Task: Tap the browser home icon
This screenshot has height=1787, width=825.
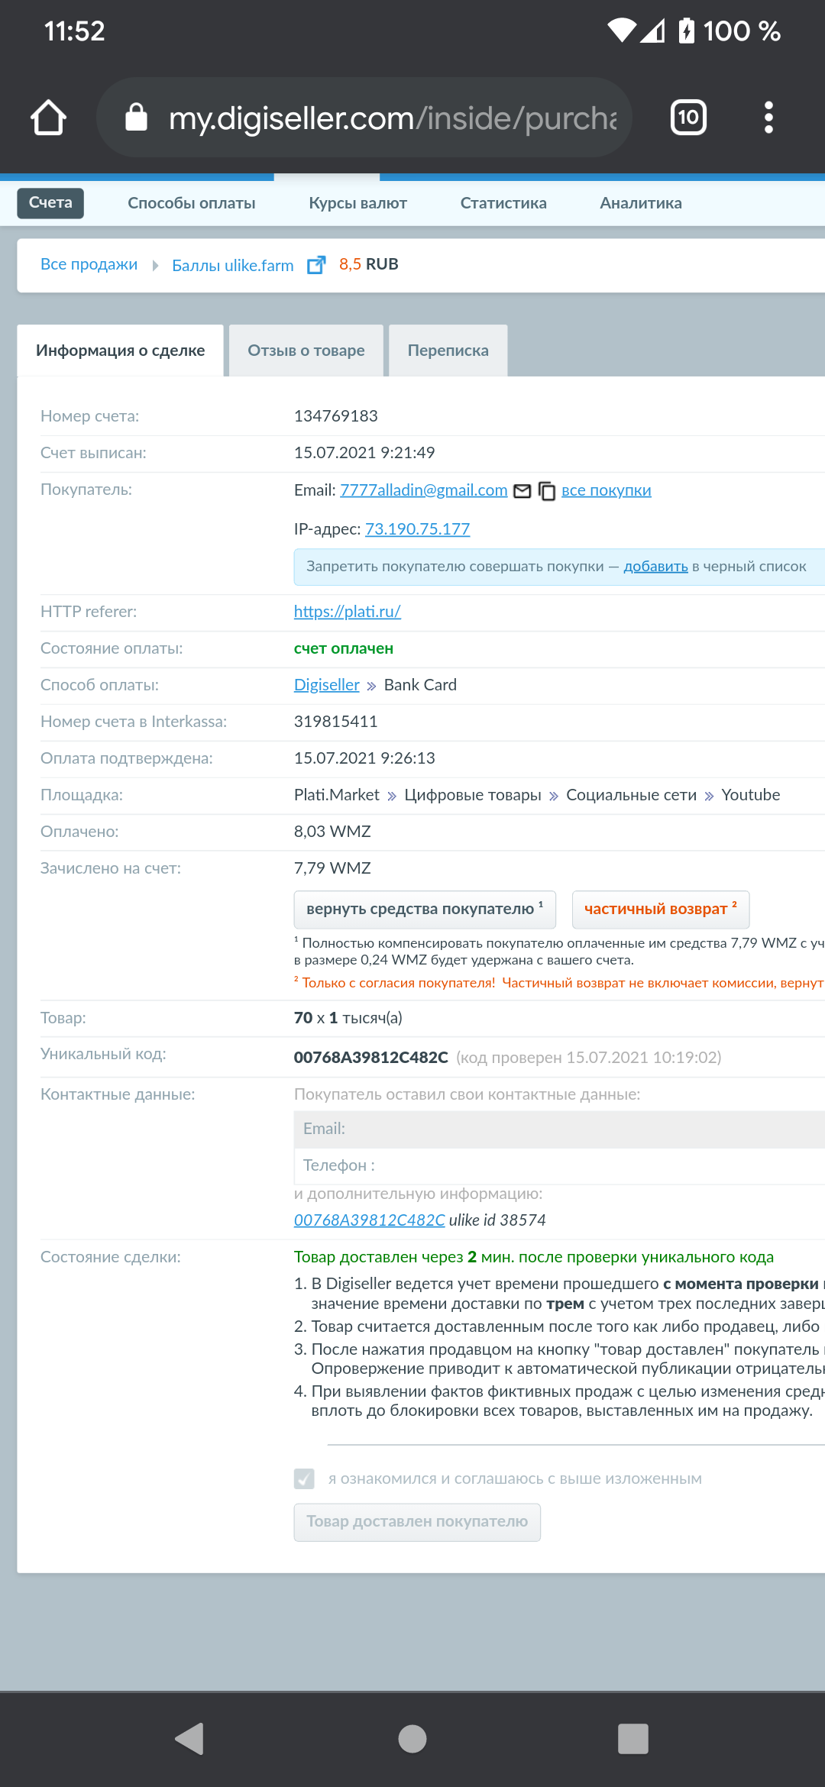Action: 48,118
